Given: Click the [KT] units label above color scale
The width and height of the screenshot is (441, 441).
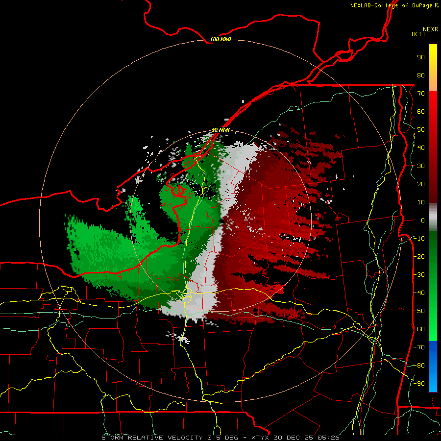Looking at the screenshot, I should pos(418,34).
